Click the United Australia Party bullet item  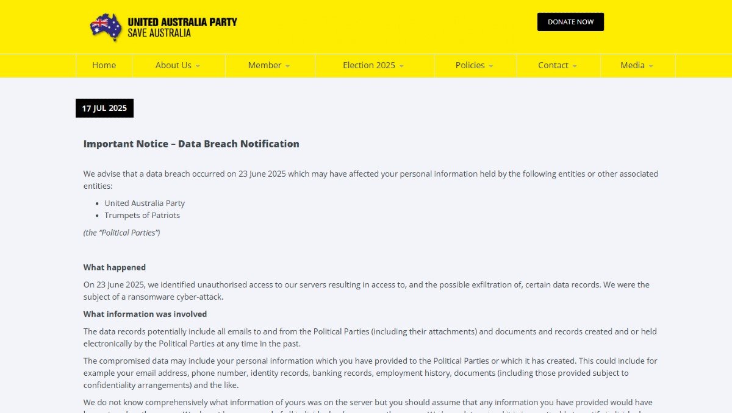145,203
